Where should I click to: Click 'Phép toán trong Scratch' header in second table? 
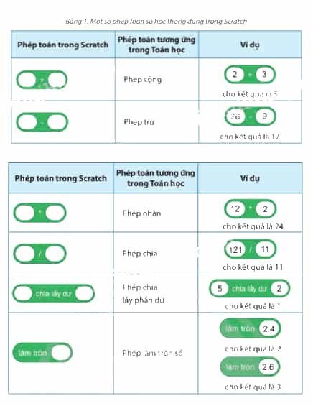click(x=60, y=178)
